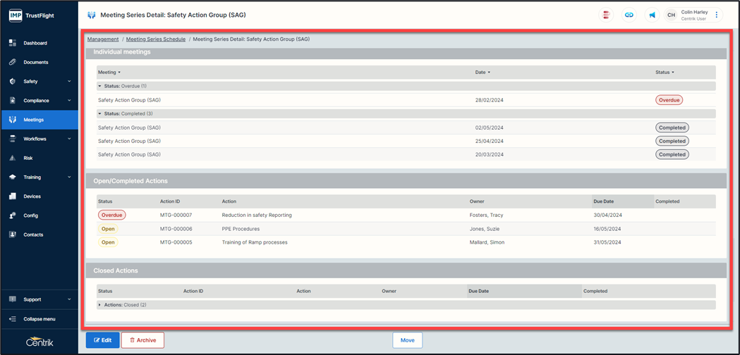Click the Move button
Viewport: 740px width, 355px height.
coord(407,340)
